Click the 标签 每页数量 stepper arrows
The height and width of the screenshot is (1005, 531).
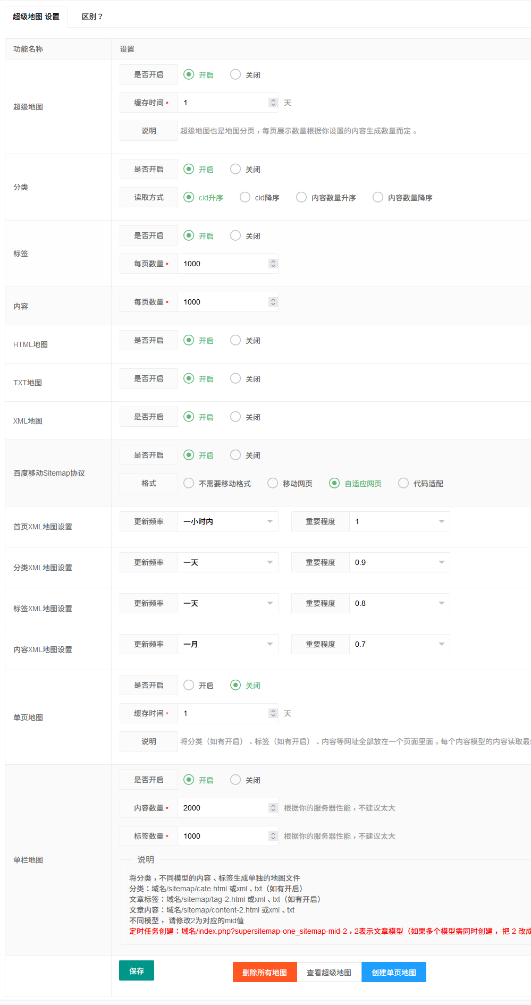tap(273, 264)
